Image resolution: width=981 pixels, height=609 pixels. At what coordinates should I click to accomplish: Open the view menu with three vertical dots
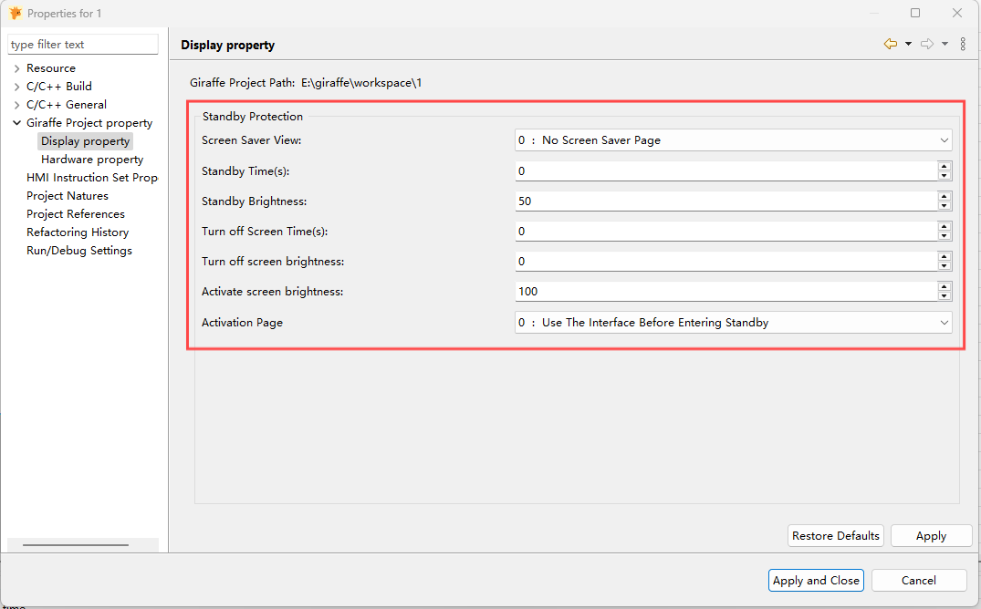point(963,44)
